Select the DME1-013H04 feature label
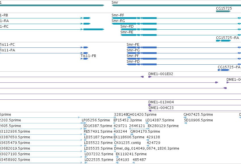Image resolution: width=241 pixels, height=164 pixels. pyautogui.click(x=161, y=102)
